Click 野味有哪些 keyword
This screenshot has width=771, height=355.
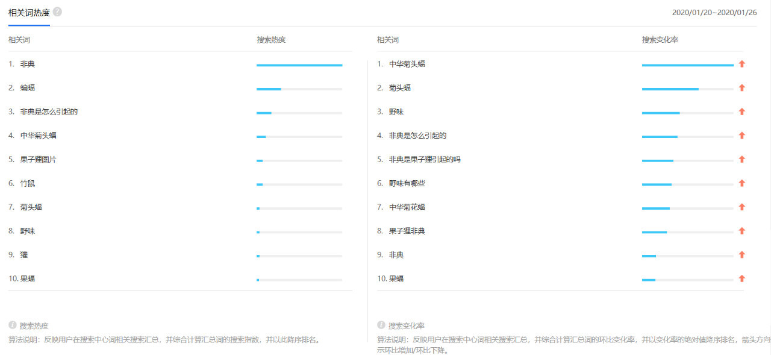point(407,183)
